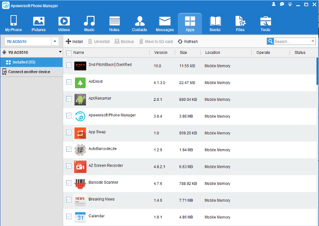The width and height of the screenshot is (319, 226).
Task: Click the AirDroid app icon
Action: (80, 83)
